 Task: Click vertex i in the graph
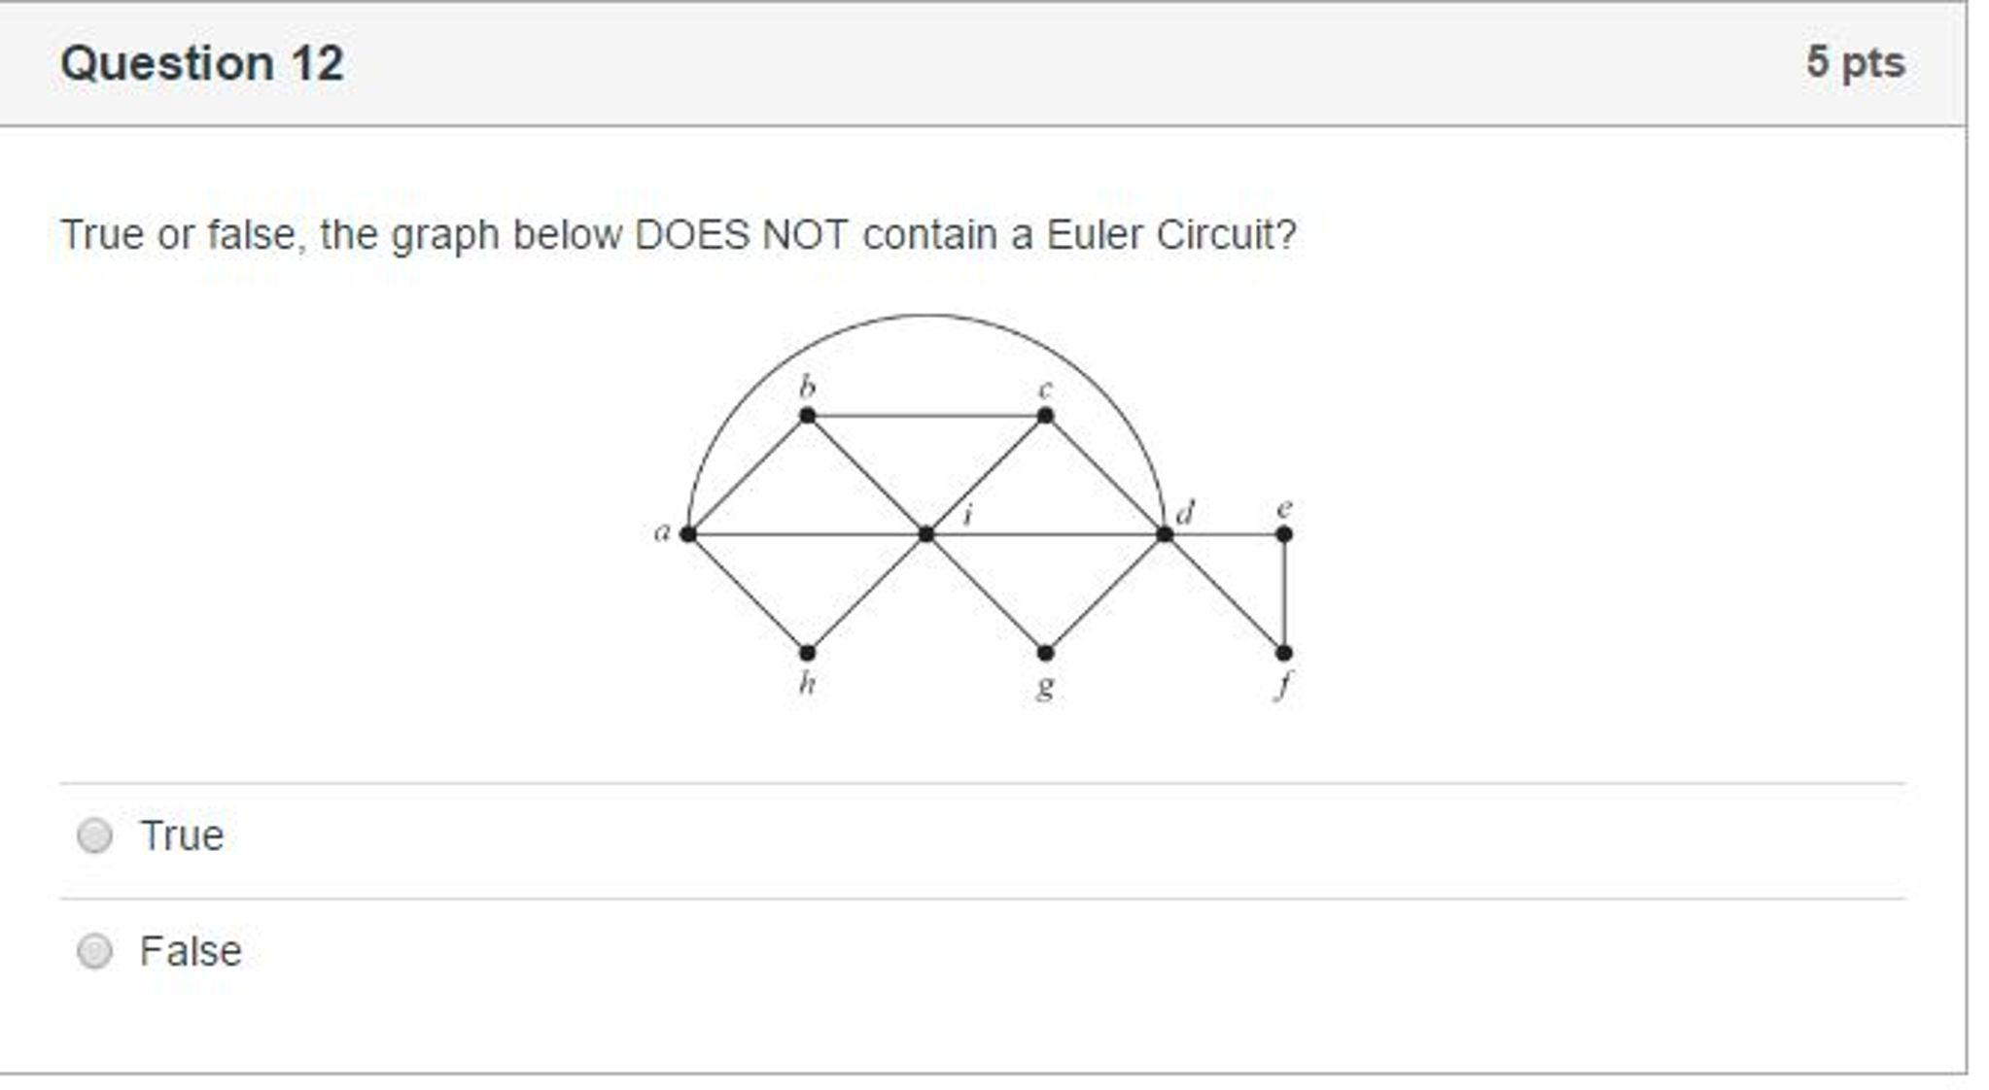(x=925, y=532)
